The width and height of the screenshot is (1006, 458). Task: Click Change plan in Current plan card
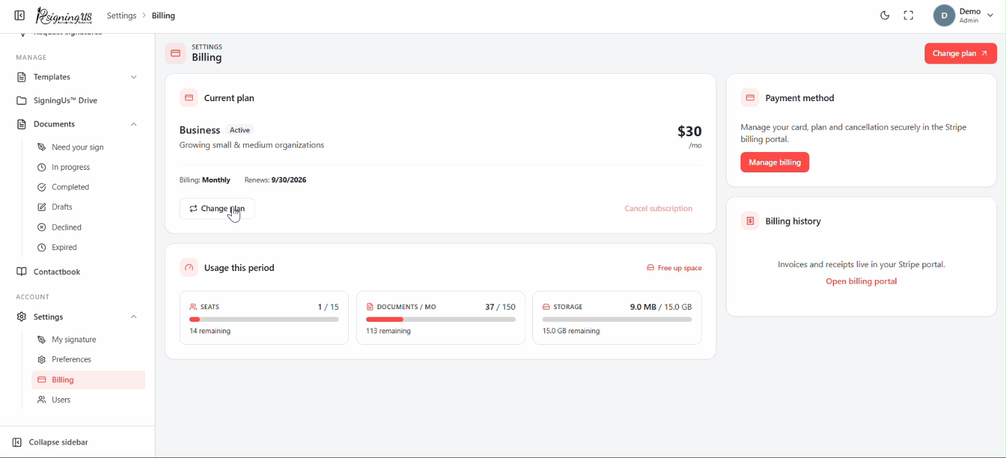tap(217, 209)
